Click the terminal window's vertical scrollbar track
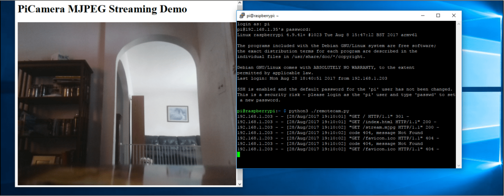 point(458,94)
